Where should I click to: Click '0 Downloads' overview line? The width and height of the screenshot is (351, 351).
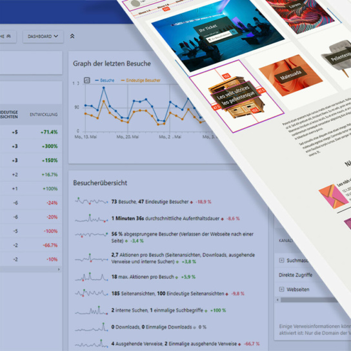pyautogui.click(x=159, y=327)
